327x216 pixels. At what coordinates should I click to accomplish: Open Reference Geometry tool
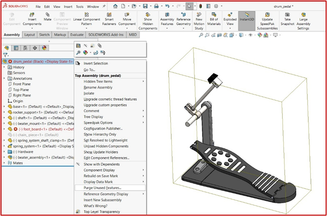(x=183, y=19)
